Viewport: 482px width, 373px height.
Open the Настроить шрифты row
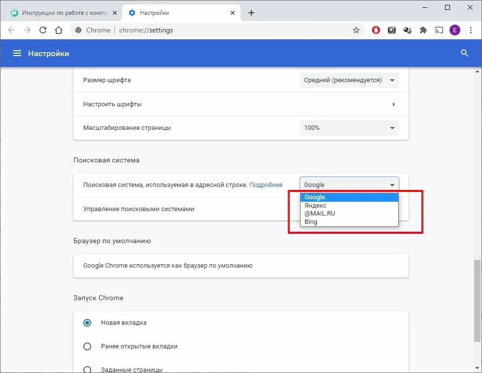pos(241,104)
